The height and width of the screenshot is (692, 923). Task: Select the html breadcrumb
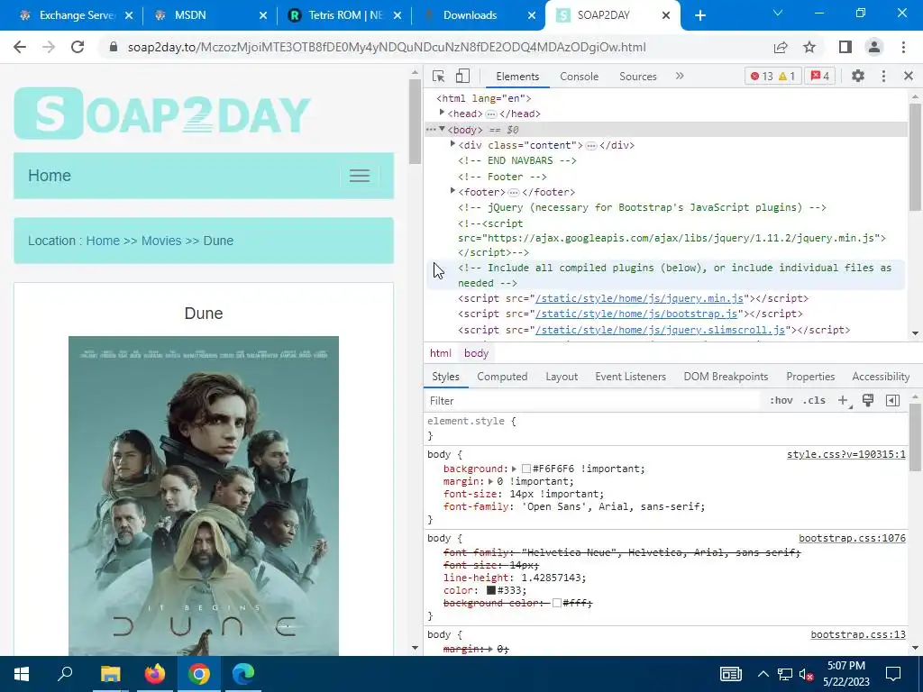tap(440, 353)
